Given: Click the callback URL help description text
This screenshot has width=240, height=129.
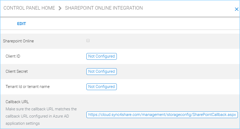Looking at the screenshot, I should point(41,116).
